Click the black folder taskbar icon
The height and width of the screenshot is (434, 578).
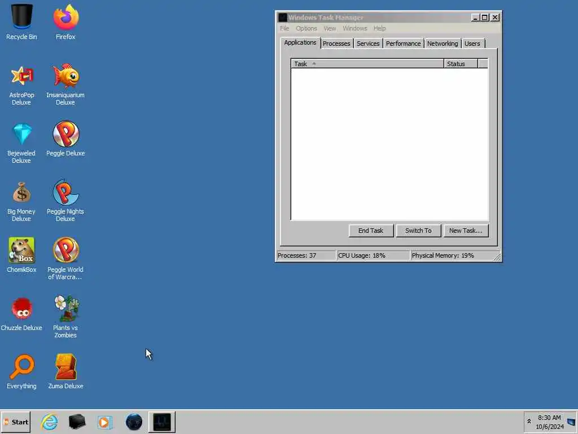[77, 422]
